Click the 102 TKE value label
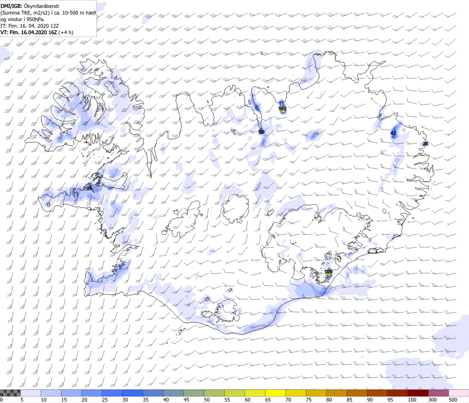469x403 pixels. [282, 108]
